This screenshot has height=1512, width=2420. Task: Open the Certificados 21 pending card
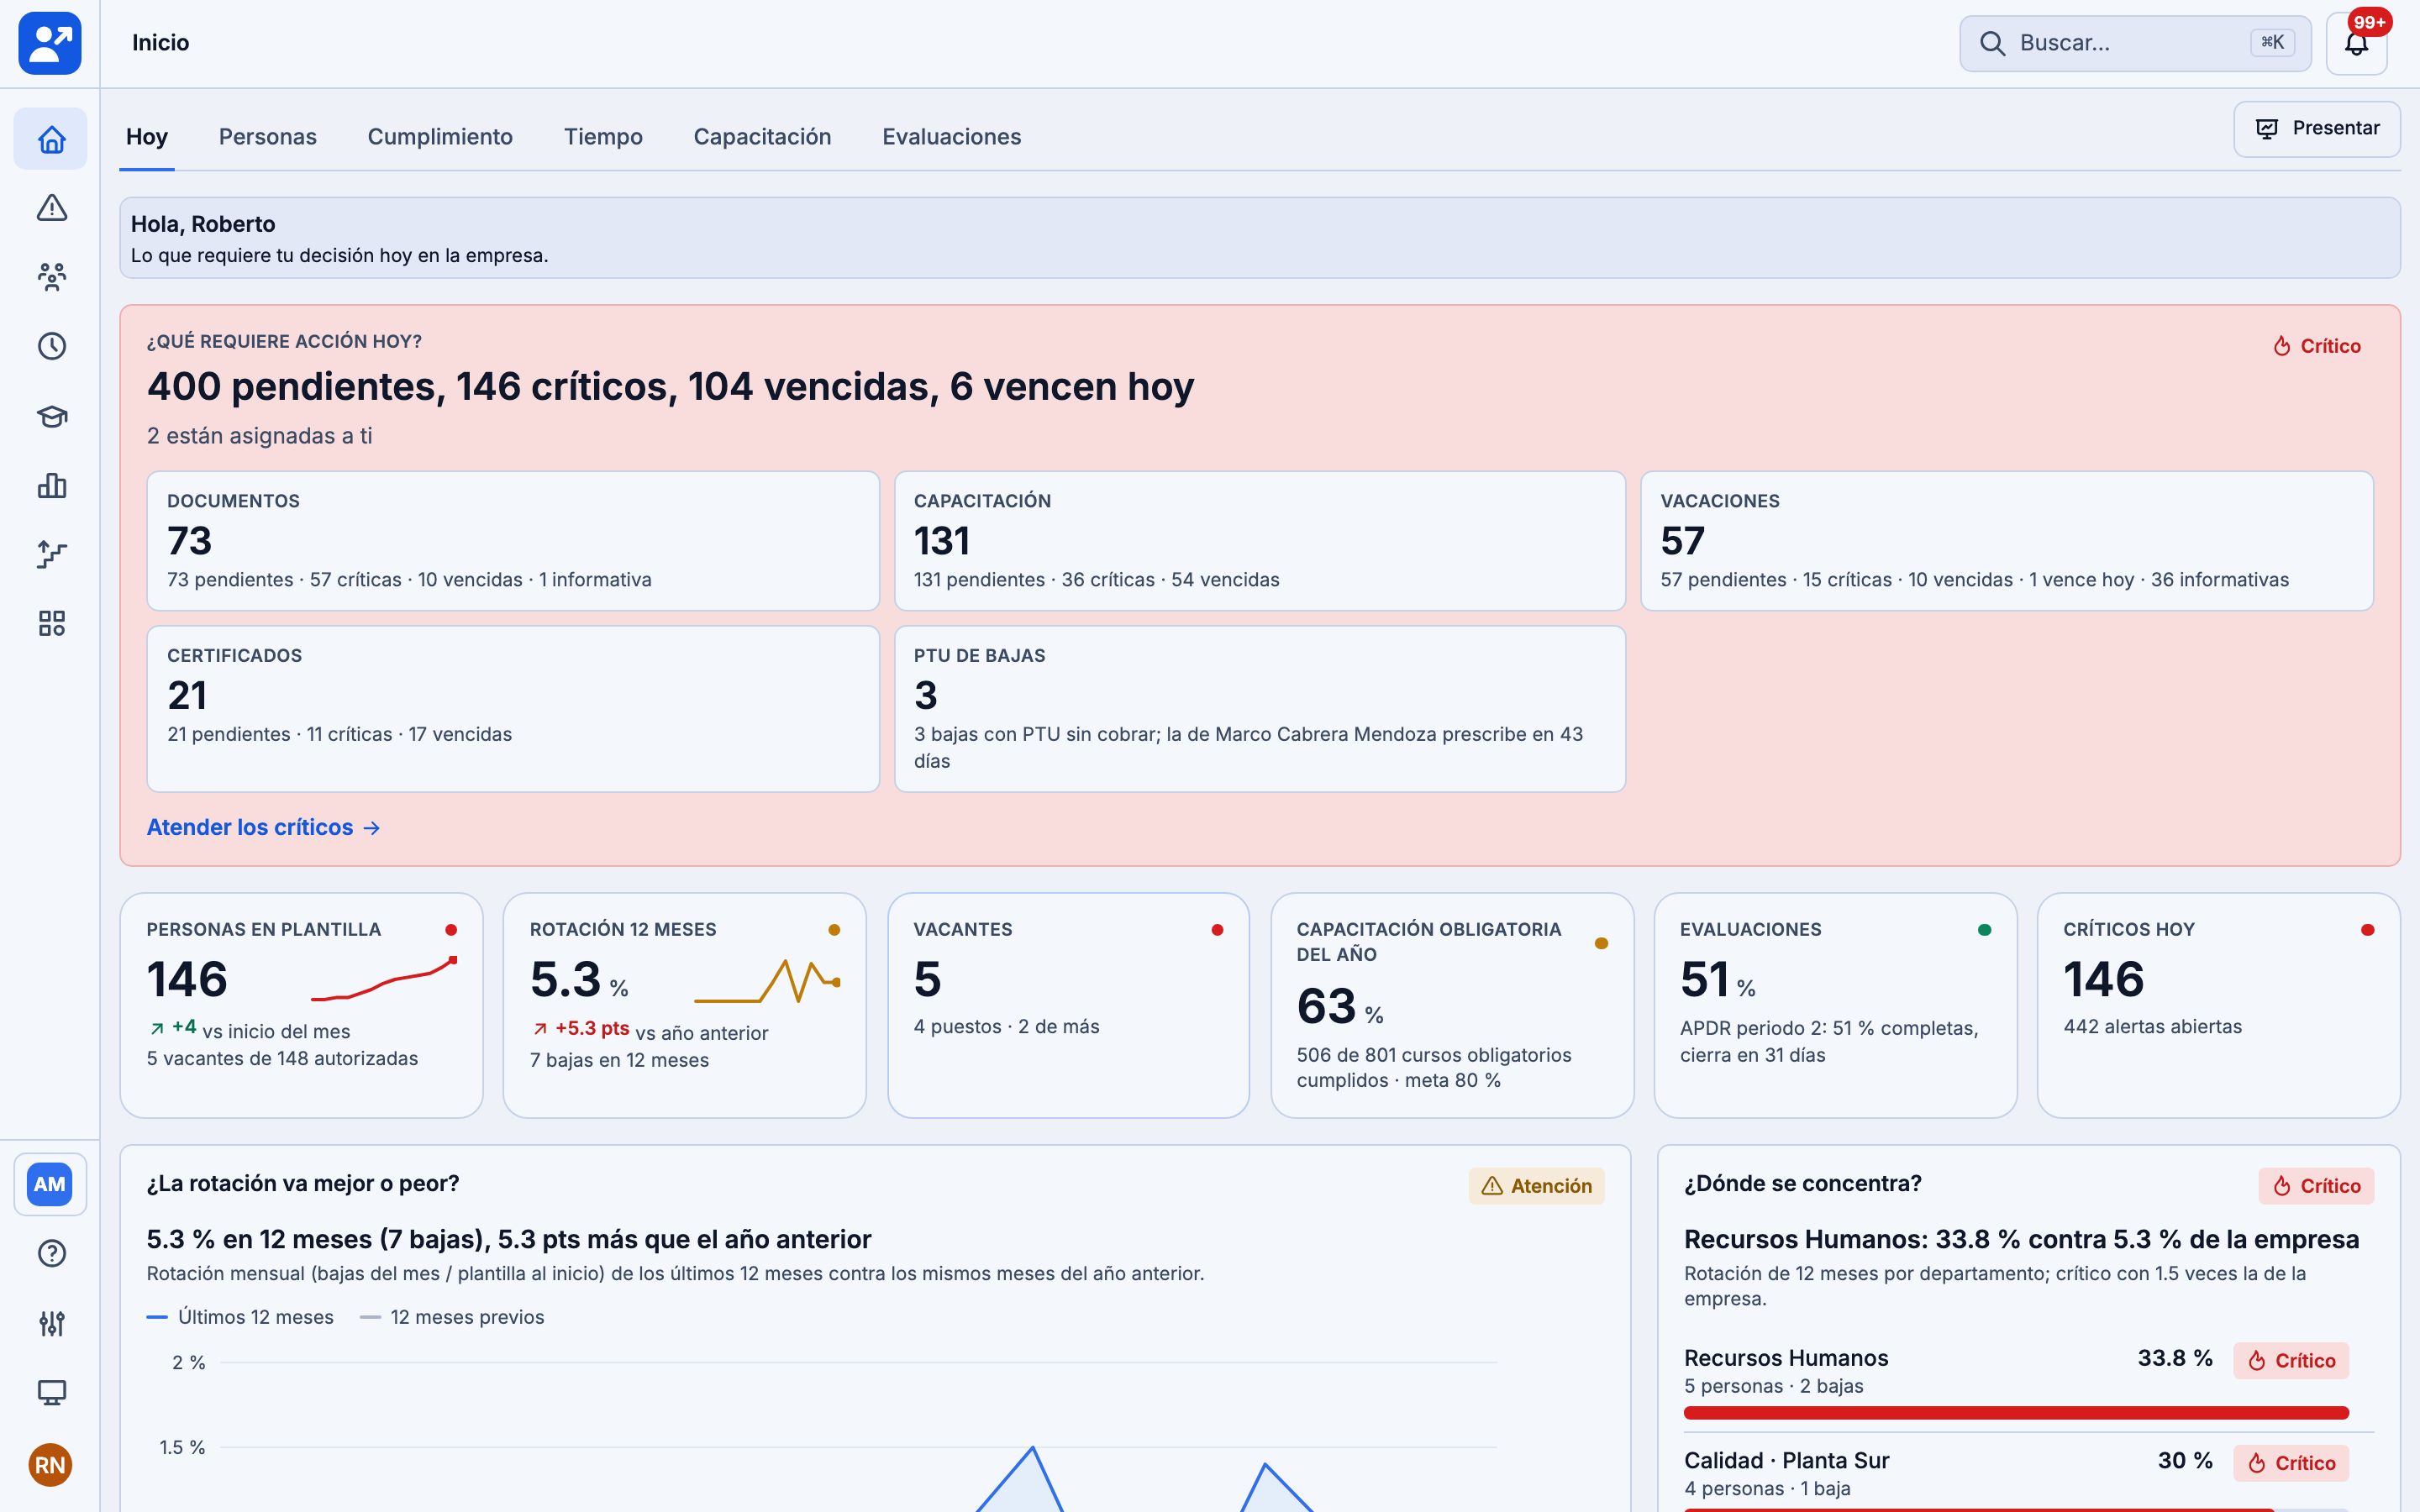(513, 709)
